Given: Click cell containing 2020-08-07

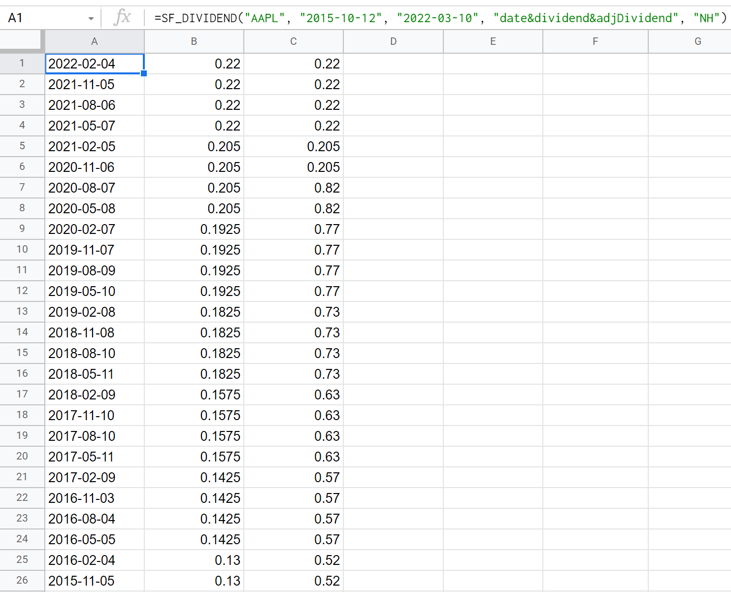Looking at the screenshot, I should (x=95, y=188).
